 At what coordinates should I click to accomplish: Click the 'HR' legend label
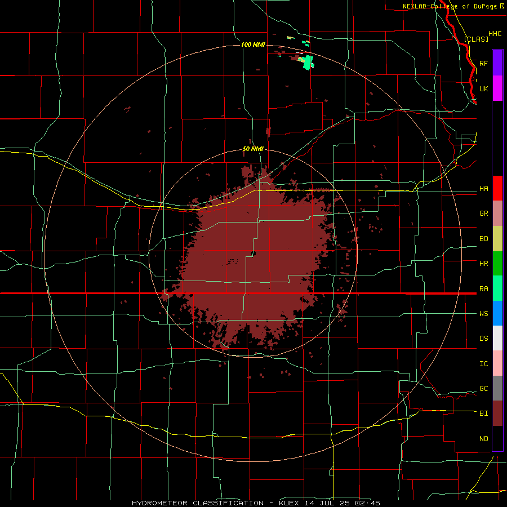tap(483, 264)
